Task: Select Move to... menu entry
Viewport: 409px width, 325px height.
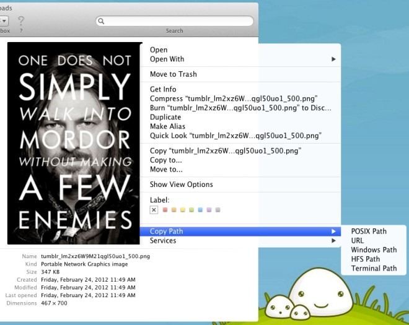Action: point(240,170)
